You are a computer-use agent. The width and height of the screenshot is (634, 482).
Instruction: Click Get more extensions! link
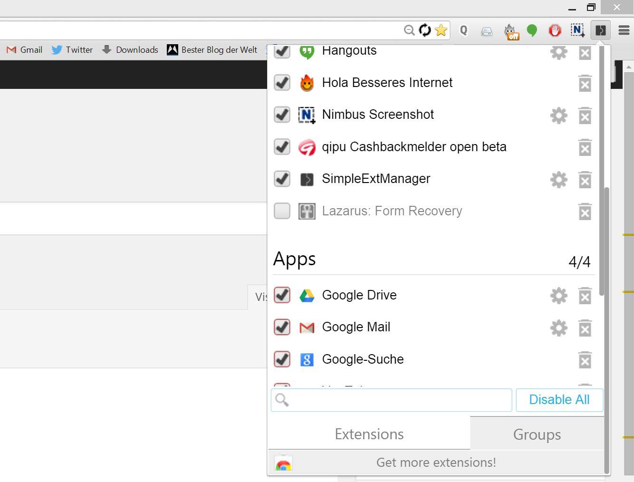pyautogui.click(x=436, y=463)
